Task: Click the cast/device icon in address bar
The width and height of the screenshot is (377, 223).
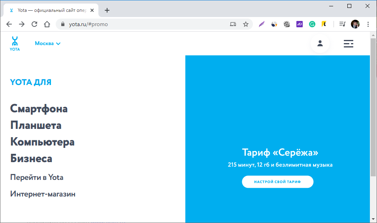Action: [x=233, y=24]
